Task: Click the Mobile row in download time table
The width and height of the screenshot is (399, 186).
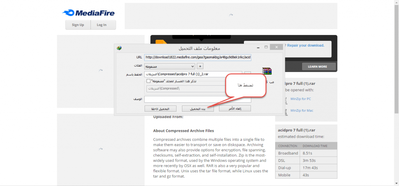Action: click(306, 175)
